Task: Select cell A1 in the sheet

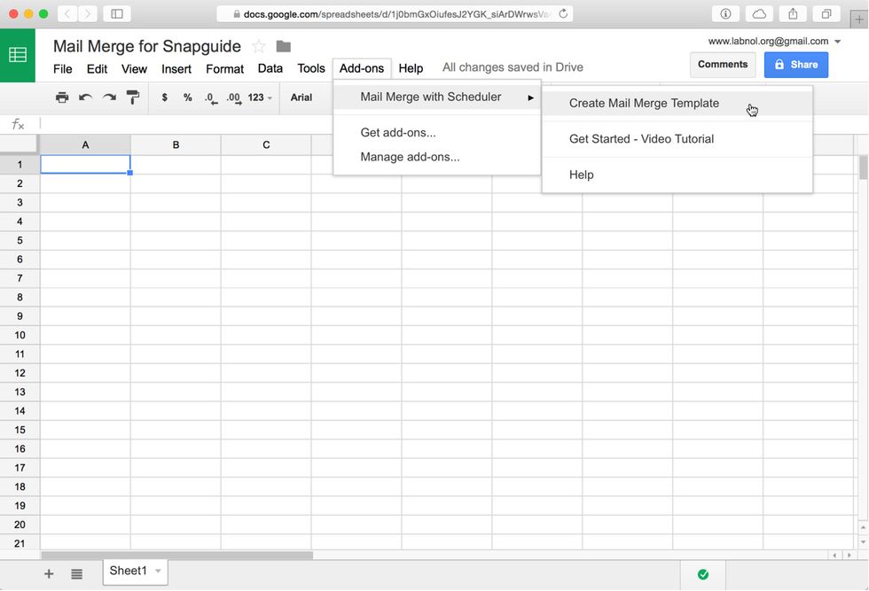Action: pos(85,164)
